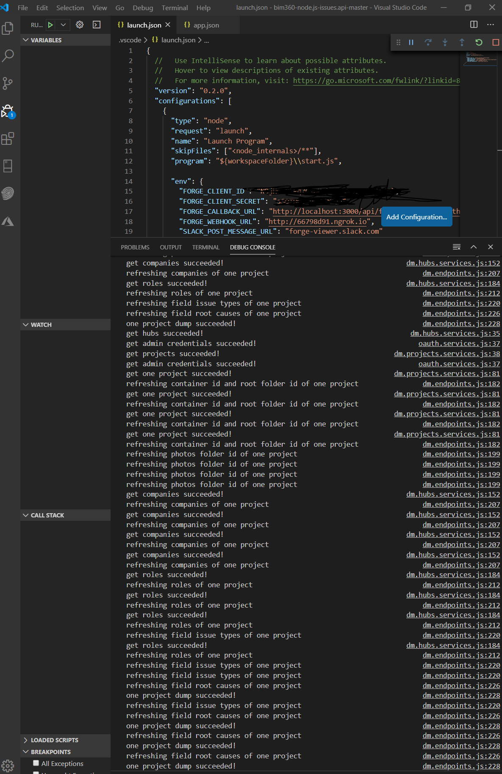Open the Debug menu
Viewport: 502px width, 774px height.
pos(143,8)
